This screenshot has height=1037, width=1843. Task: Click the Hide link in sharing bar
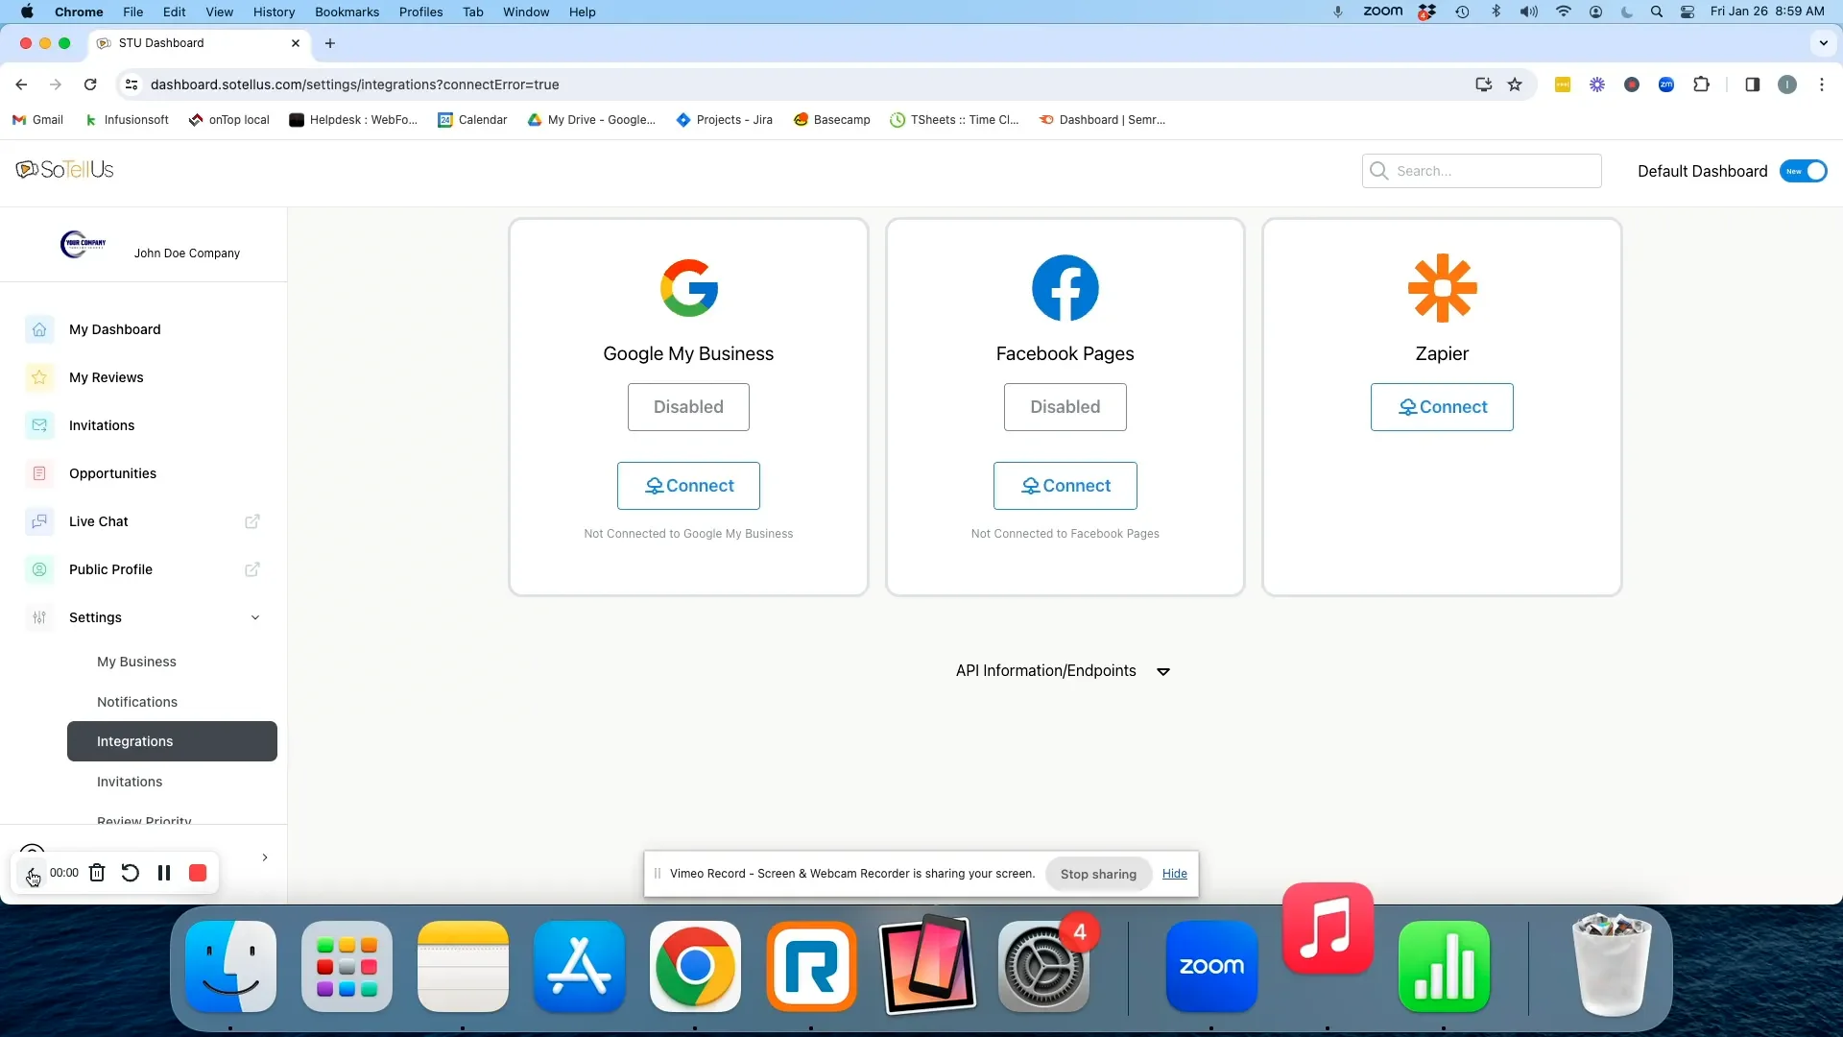coord(1175,874)
